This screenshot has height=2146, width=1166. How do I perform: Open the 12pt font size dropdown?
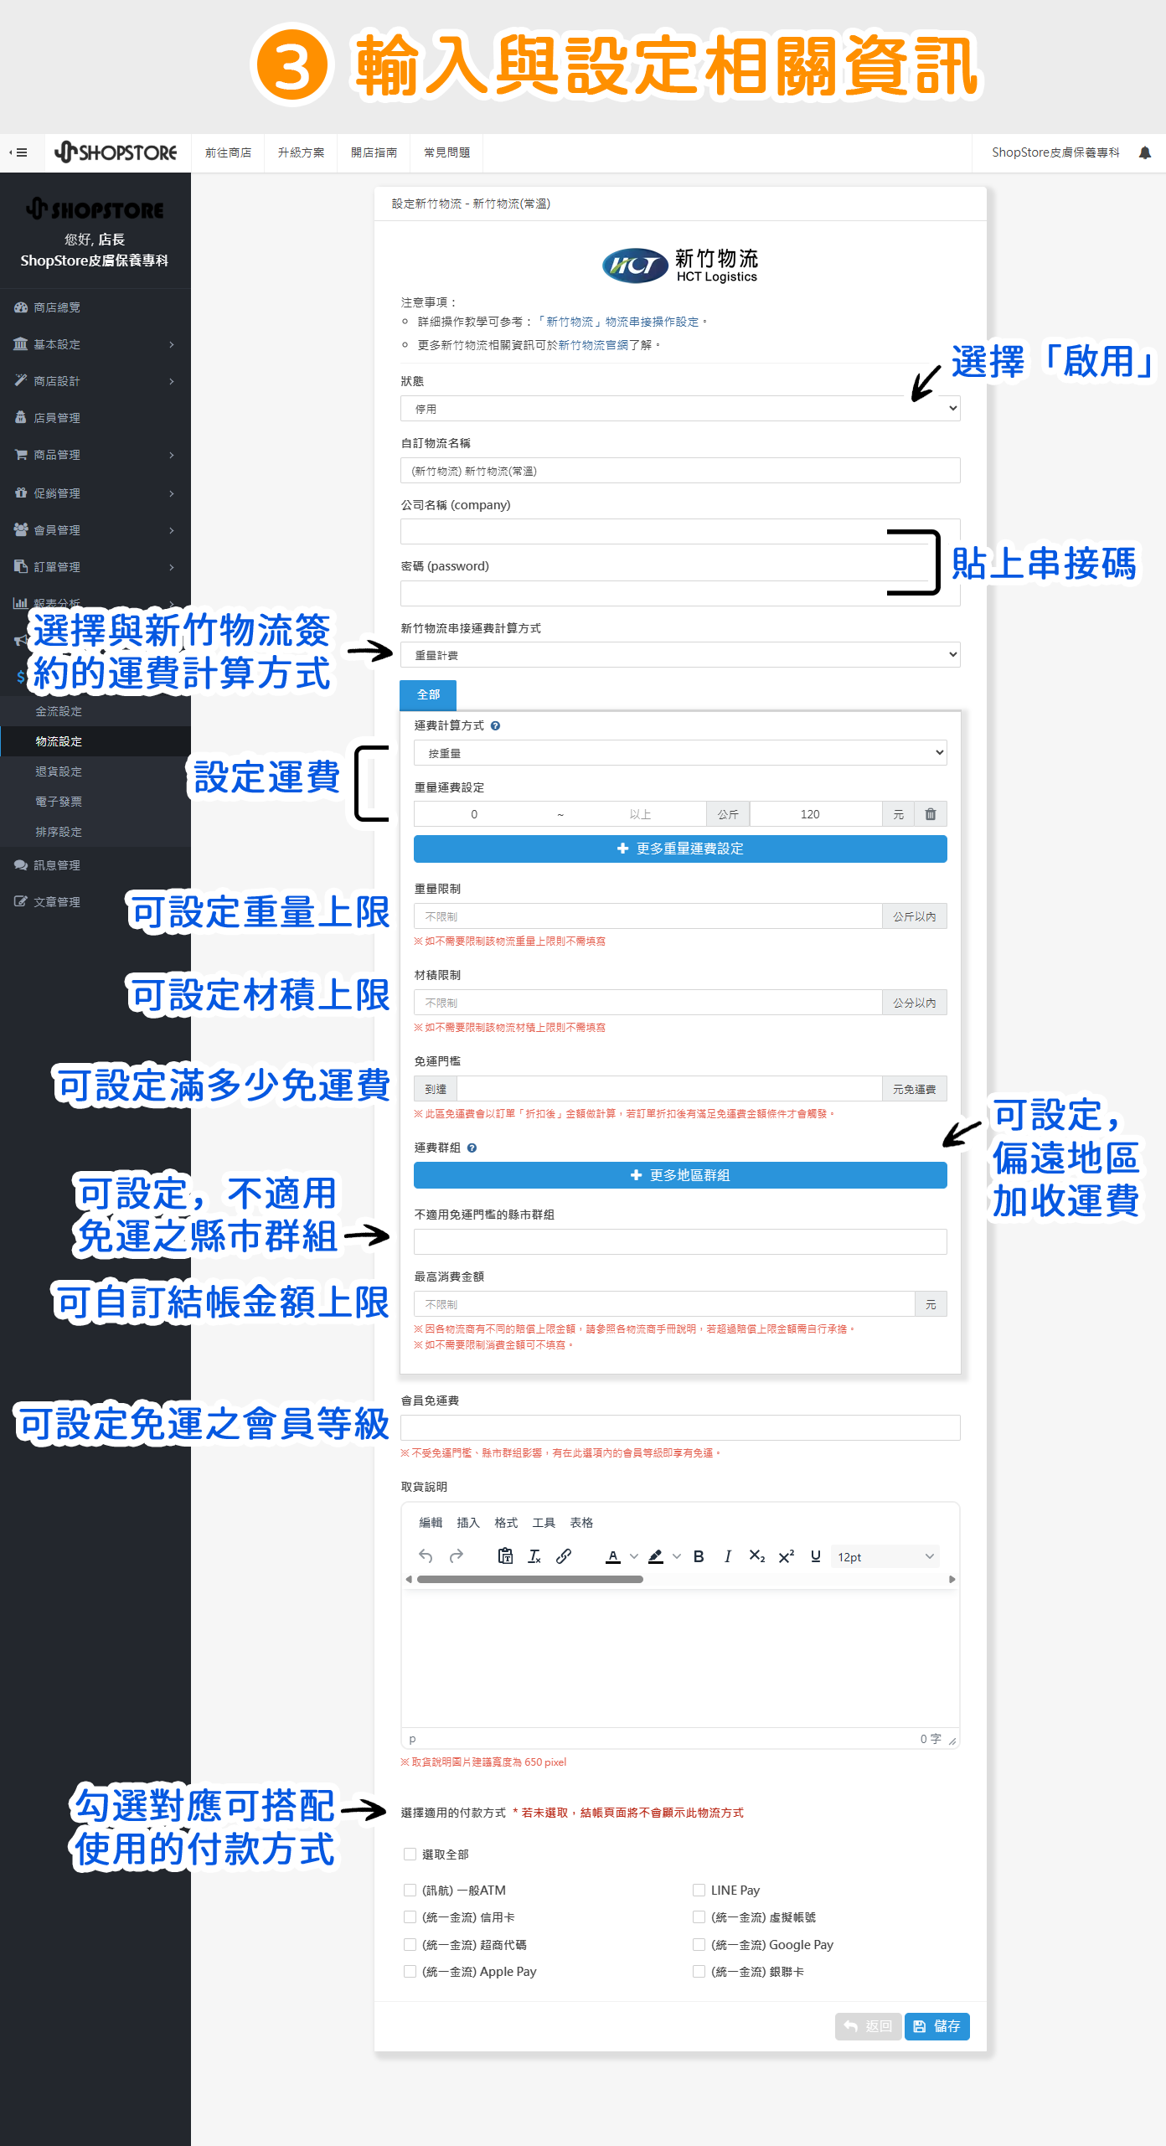pyautogui.click(x=885, y=1556)
